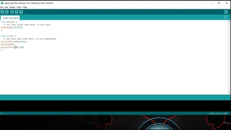Open the Sketch menu
This screenshot has height=130, width=231.
pos(12,7)
